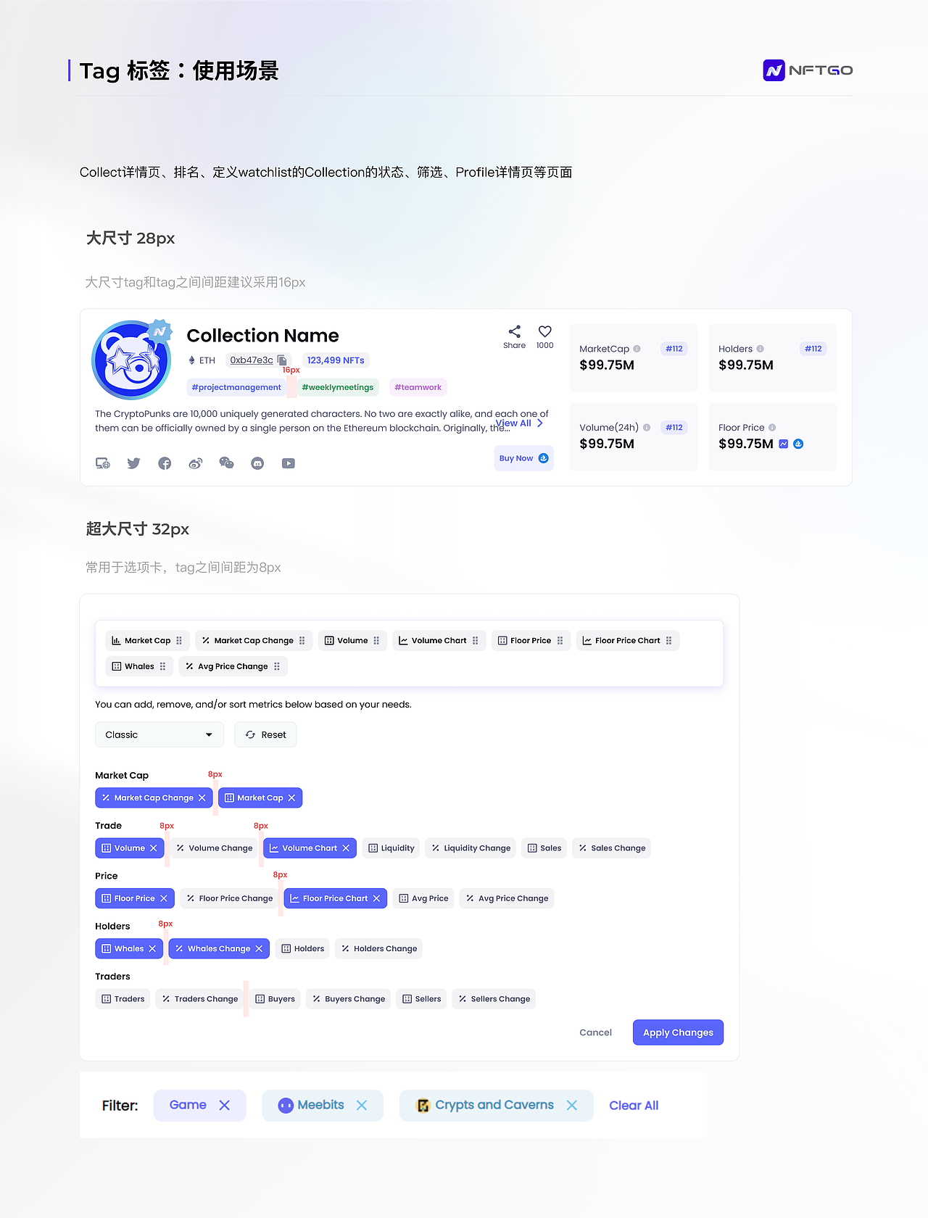Screen dimensions: 928x1218
Task: Enable the Sales metric tag
Action: (544, 848)
